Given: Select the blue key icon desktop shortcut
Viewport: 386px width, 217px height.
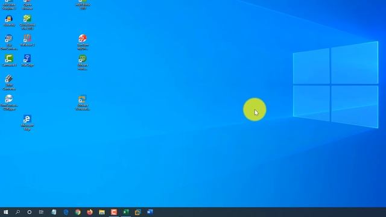Looking at the screenshot, I should click(x=27, y=61).
